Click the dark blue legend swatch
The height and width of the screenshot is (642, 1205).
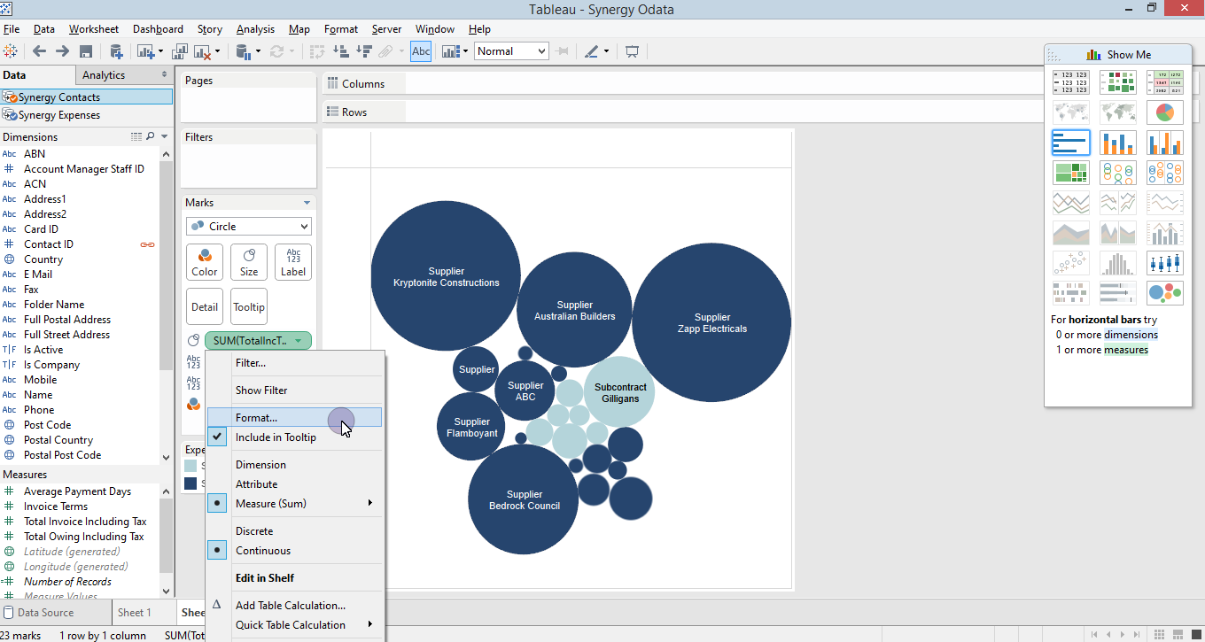[x=190, y=483]
